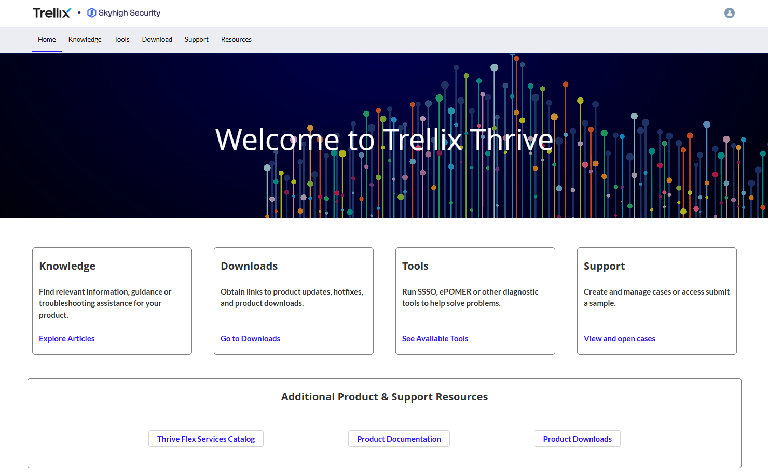Click the Knowledge card heading
Viewport: 768px width, 475px height.
point(67,266)
